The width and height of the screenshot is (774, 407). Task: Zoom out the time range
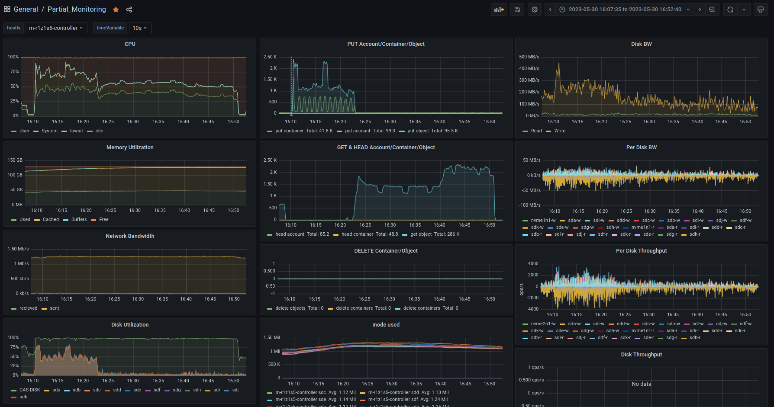712,10
